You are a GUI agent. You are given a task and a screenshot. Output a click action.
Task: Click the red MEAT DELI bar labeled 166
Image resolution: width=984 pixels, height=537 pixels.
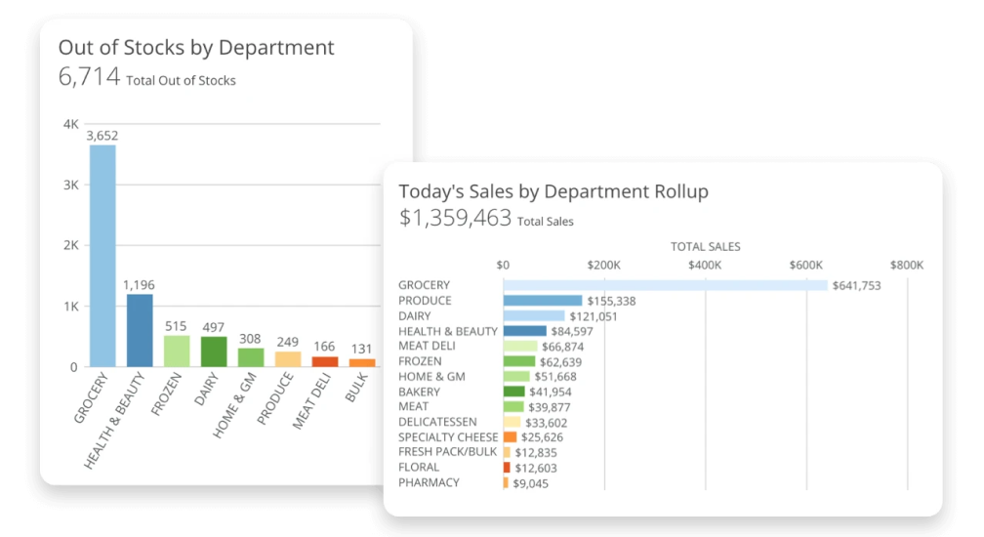[324, 362]
